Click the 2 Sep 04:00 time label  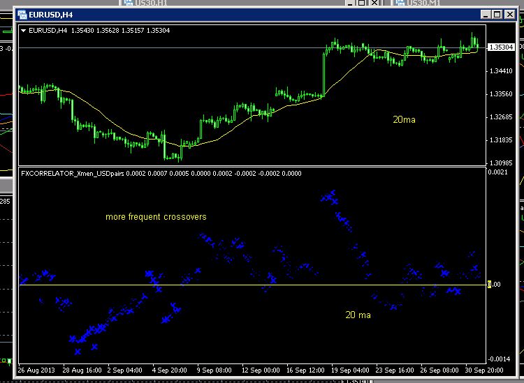[x=124, y=370]
